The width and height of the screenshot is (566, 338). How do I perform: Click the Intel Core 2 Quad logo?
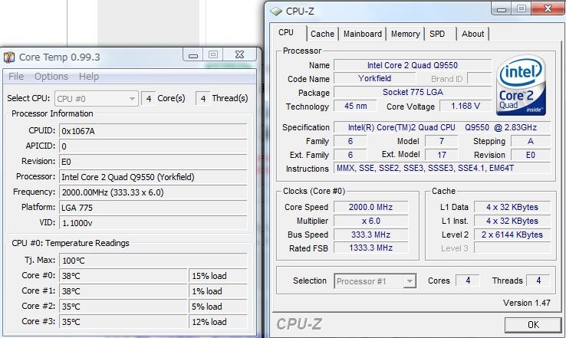pyautogui.click(x=522, y=85)
